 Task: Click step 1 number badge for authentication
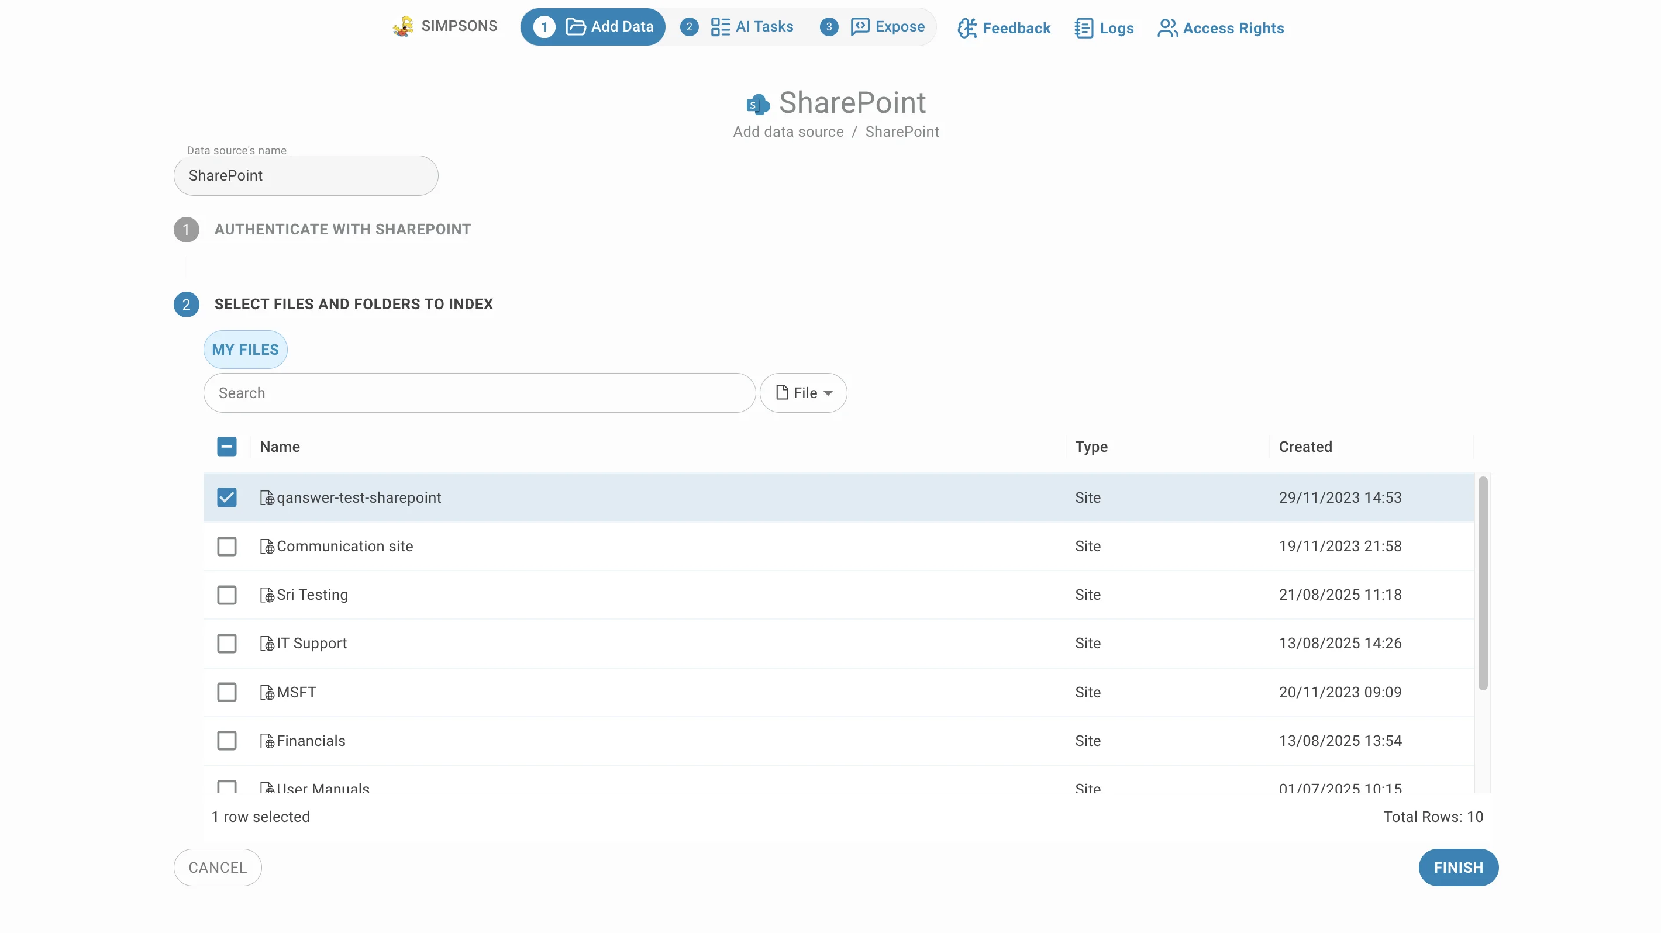point(187,229)
